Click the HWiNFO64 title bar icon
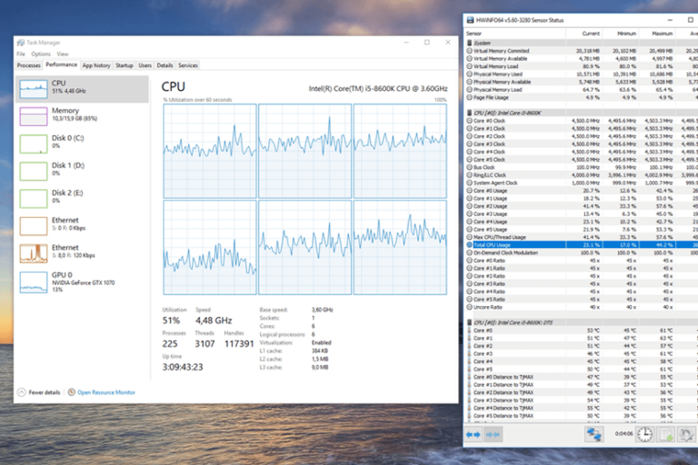Screen dimensions: 698x465 (x=470, y=20)
